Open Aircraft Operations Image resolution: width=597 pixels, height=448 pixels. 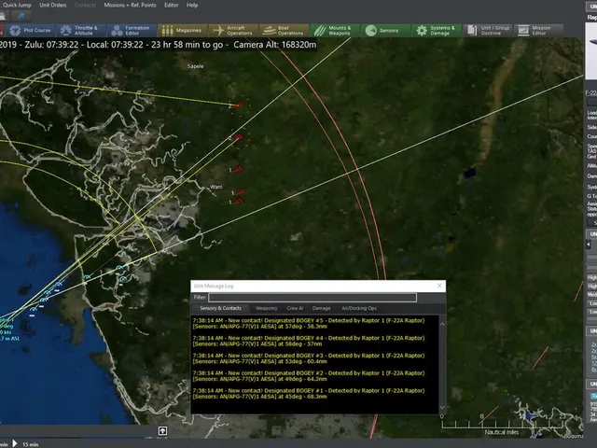(233, 31)
